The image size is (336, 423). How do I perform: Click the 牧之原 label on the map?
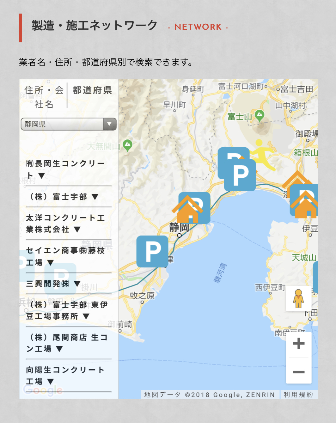[x=142, y=296]
